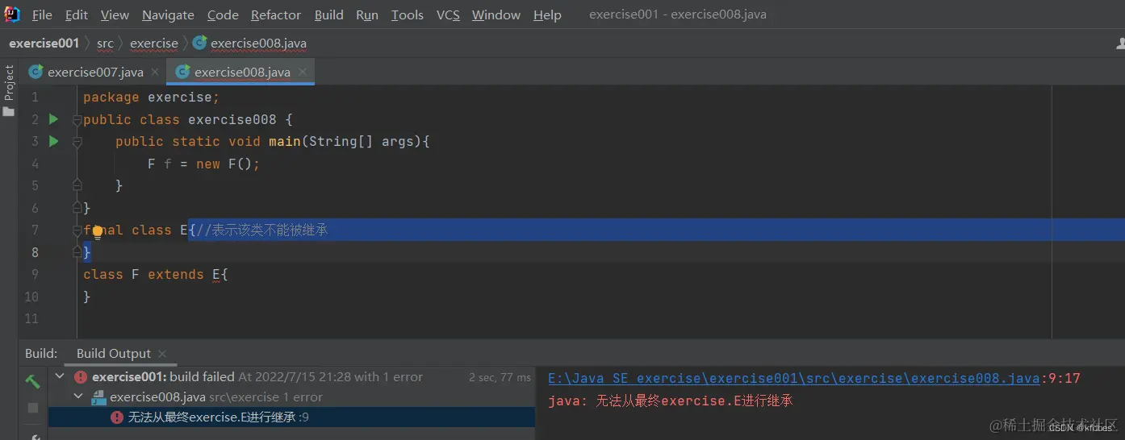Close the exercise008.java tab
1125x440 pixels.
303,72
